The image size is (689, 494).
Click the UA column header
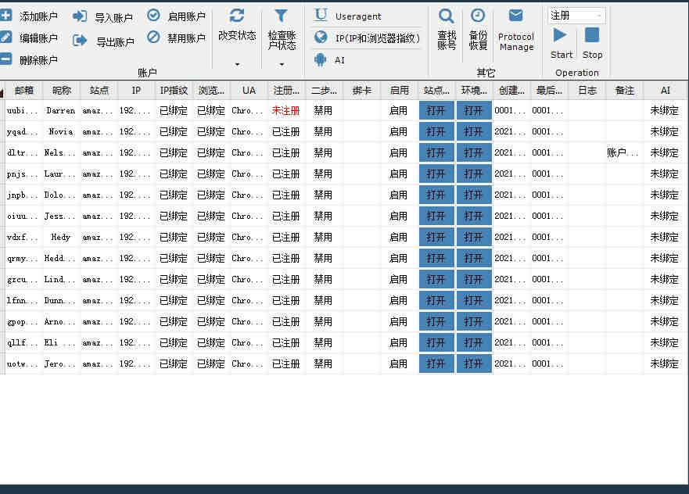click(249, 91)
